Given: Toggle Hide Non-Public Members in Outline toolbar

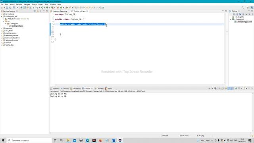Looking at the screenshot, I should tap(246, 14).
